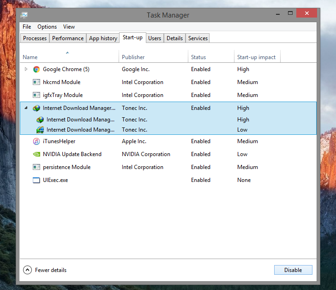
Task: Select the hkcmd Module row name
Action: point(62,82)
